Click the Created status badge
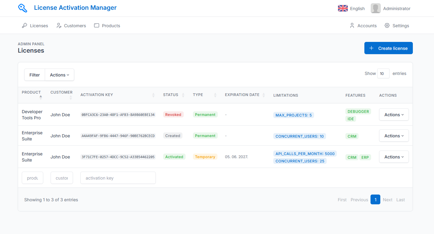 (x=173, y=136)
